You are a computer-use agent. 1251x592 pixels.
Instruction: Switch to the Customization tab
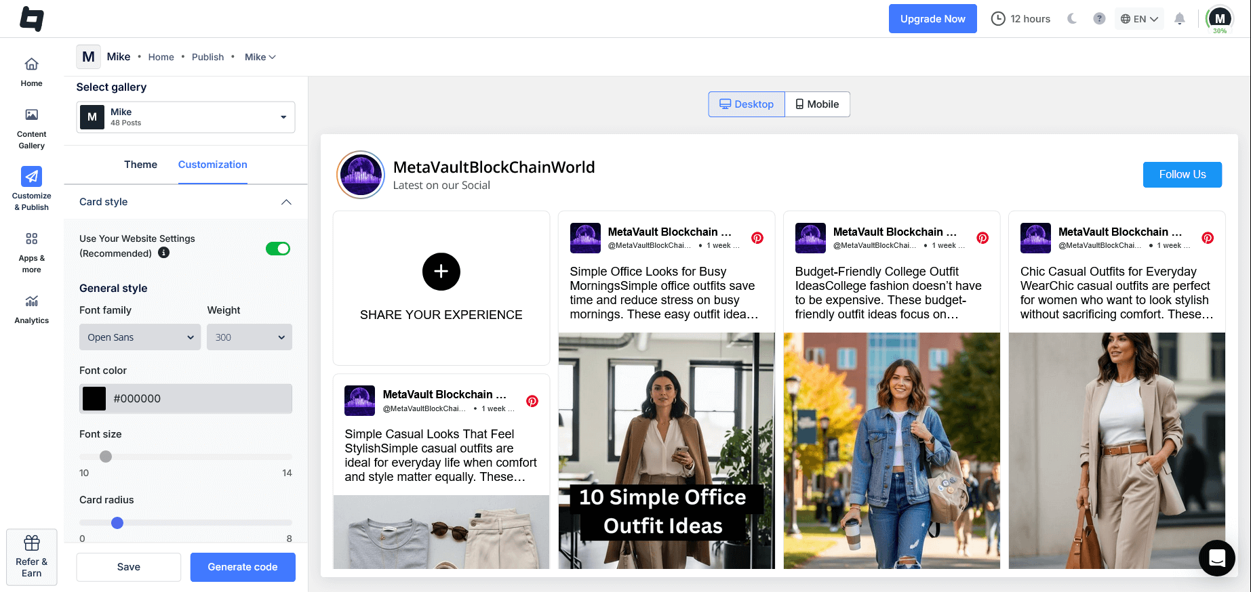tap(212, 165)
